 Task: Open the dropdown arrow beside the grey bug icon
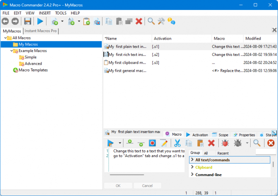pos(247,143)
